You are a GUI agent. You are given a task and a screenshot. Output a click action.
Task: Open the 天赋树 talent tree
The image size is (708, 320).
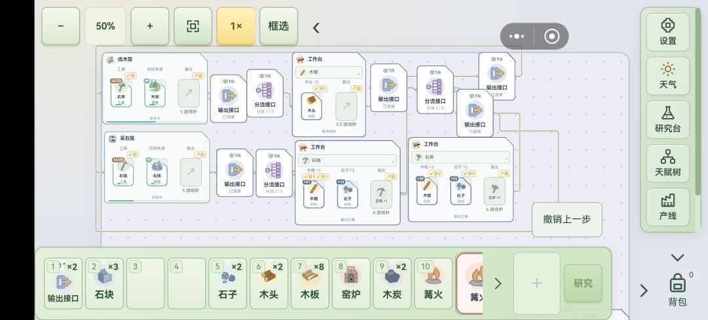pos(667,163)
